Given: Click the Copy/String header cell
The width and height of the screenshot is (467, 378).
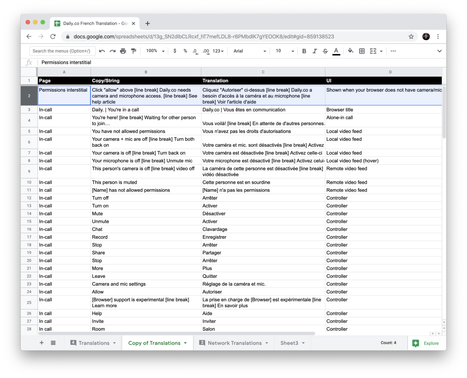Looking at the screenshot, I should click(146, 80).
